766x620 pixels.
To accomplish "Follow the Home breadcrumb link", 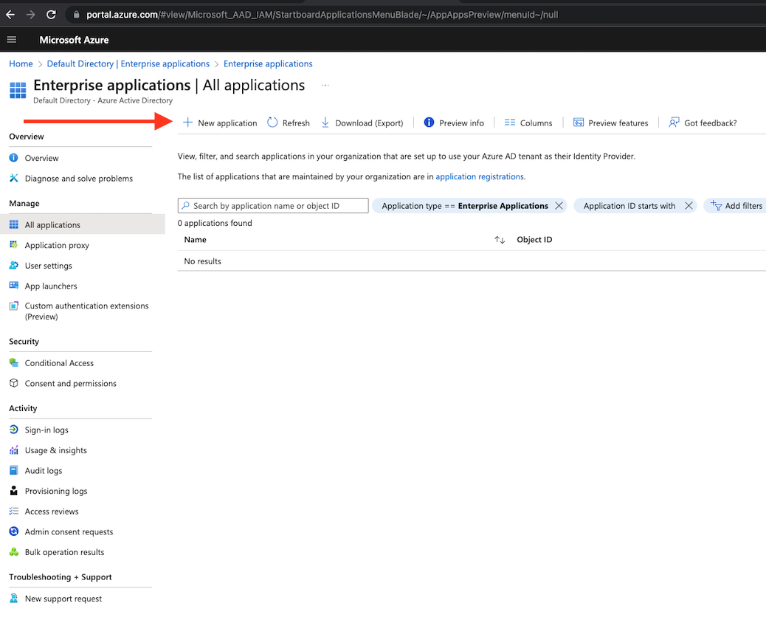I will tap(21, 63).
